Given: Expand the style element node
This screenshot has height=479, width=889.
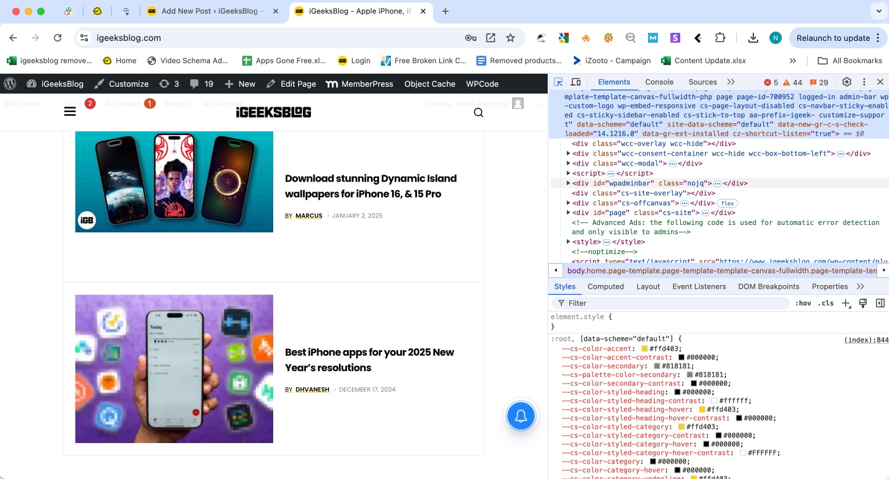Looking at the screenshot, I should 569,242.
